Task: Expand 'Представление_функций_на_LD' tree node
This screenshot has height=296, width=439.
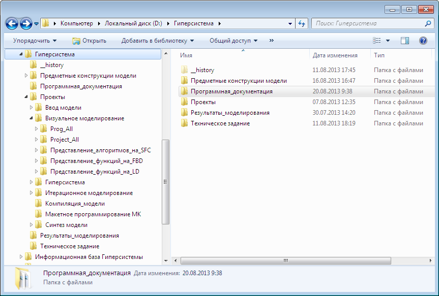Action: (x=36, y=171)
